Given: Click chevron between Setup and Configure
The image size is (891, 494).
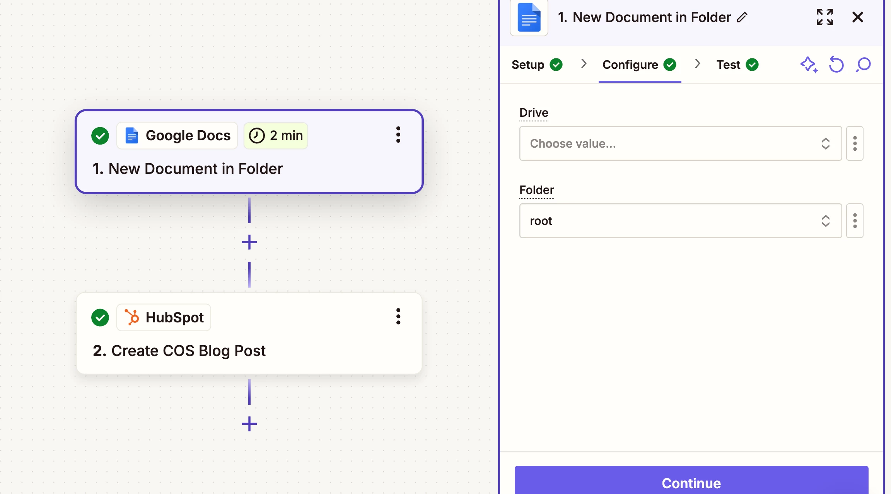Looking at the screenshot, I should click(x=584, y=63).
